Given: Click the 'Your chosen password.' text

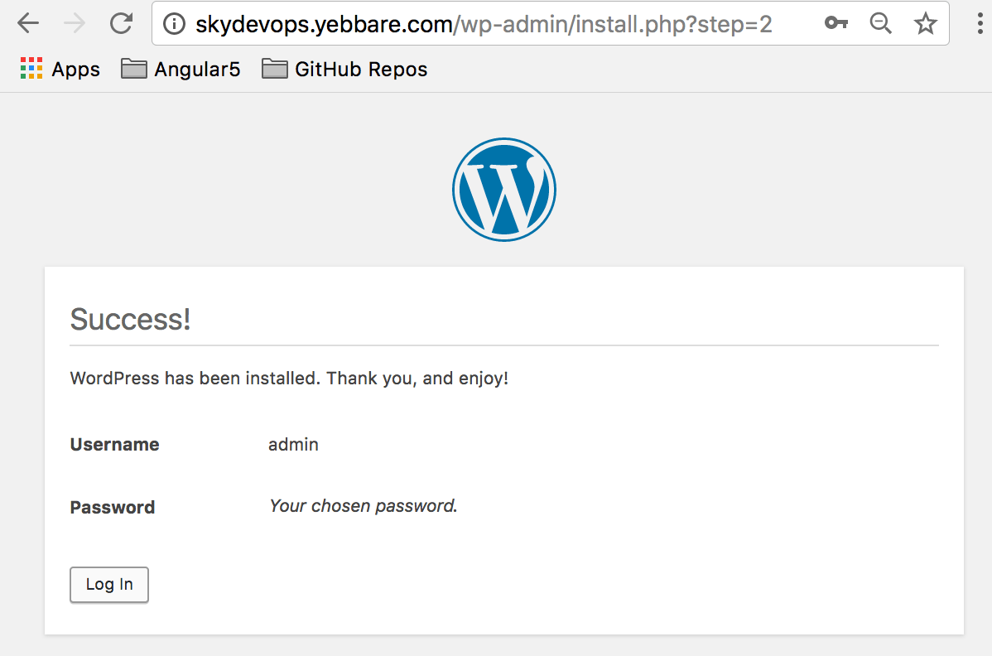Looking at the screenshot, I should pyautogui.click(x=363, y=505).
